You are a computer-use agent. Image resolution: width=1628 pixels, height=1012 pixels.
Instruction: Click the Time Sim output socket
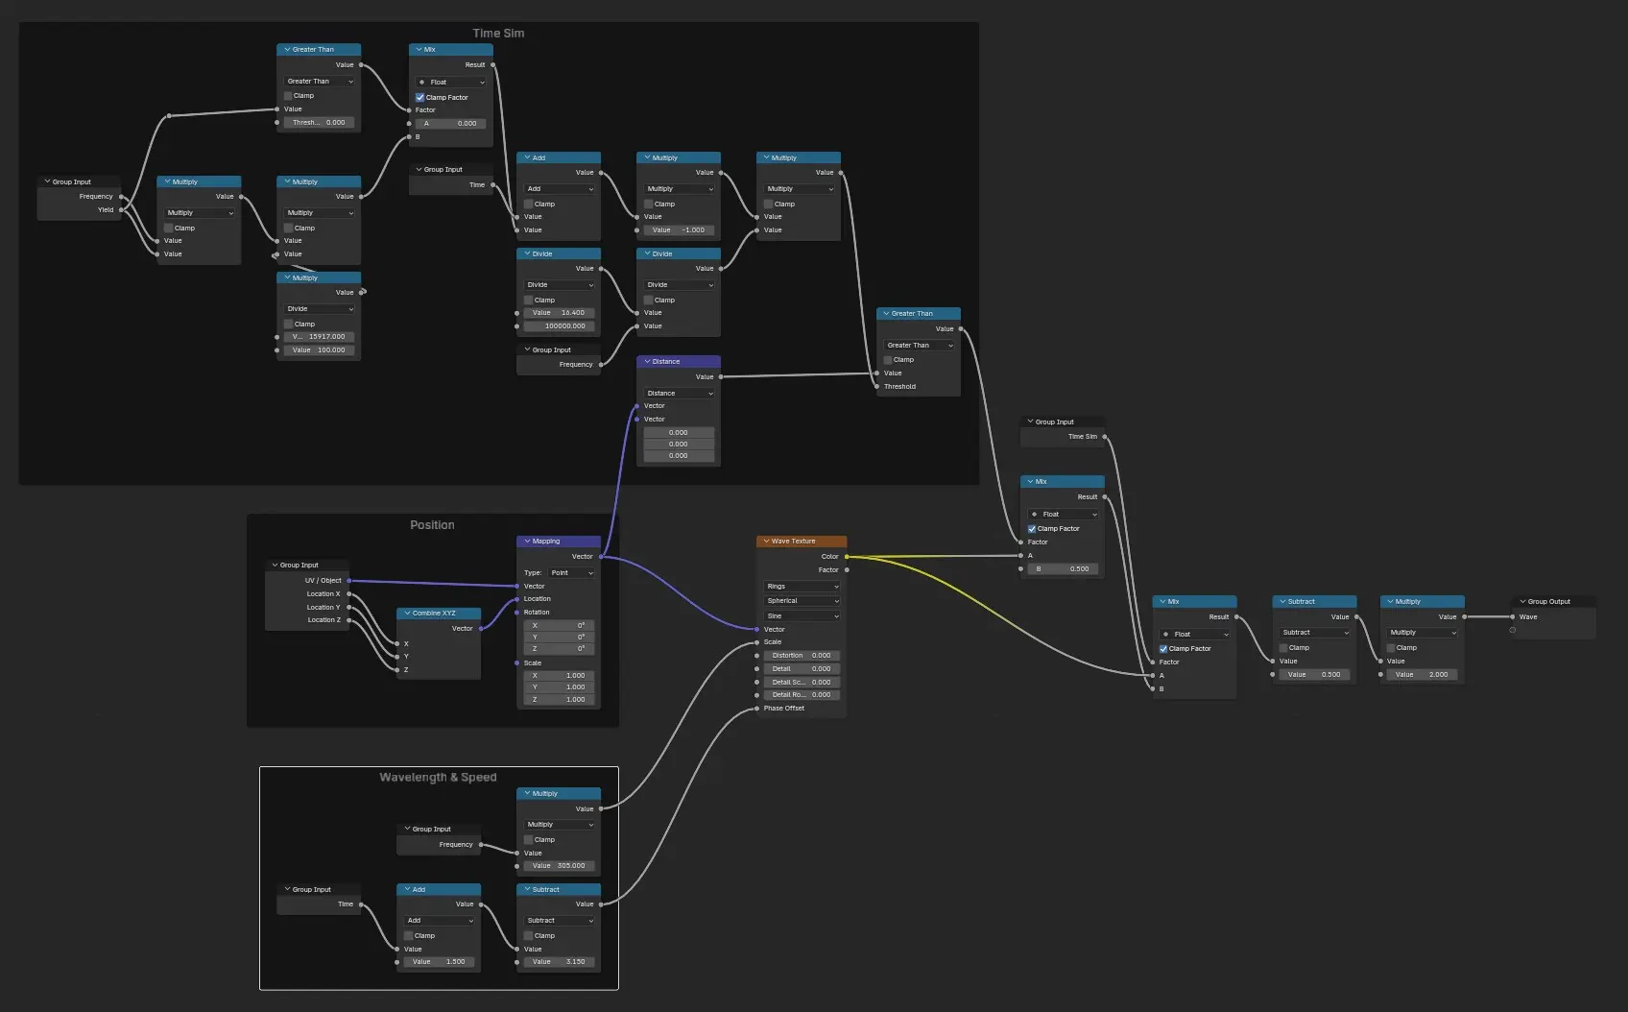point(1105,437)
